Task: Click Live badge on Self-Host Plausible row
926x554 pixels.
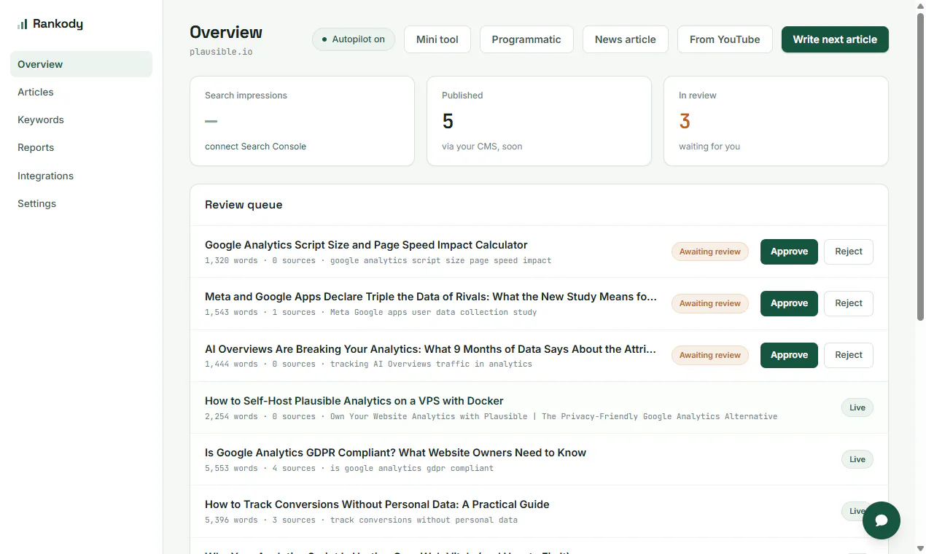Action: pos(857,407)
